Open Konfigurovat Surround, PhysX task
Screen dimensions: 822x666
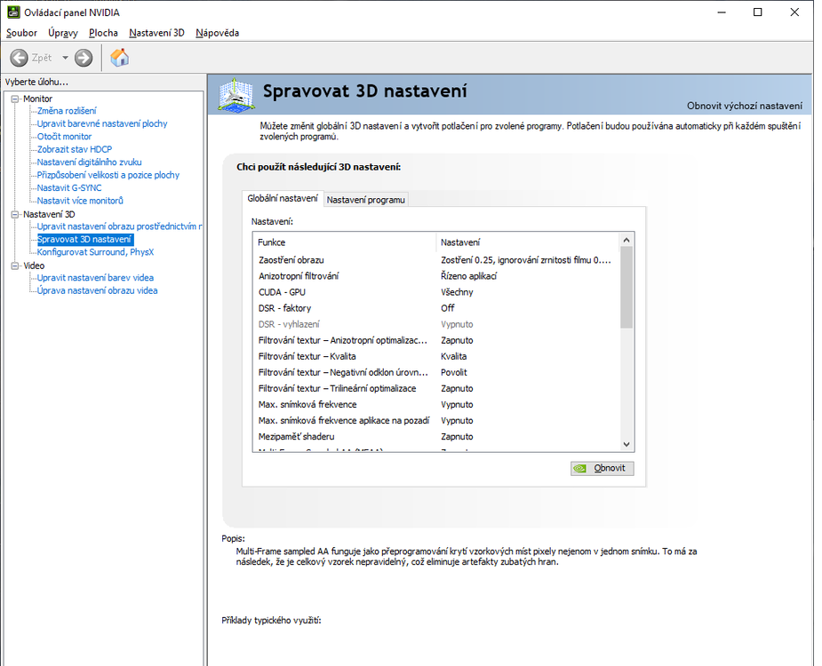[x=95, y=252]
